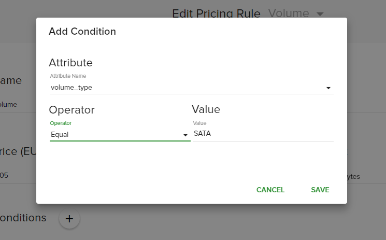Click the Attribute Name dropdown arrow

(x=328, y=88)
